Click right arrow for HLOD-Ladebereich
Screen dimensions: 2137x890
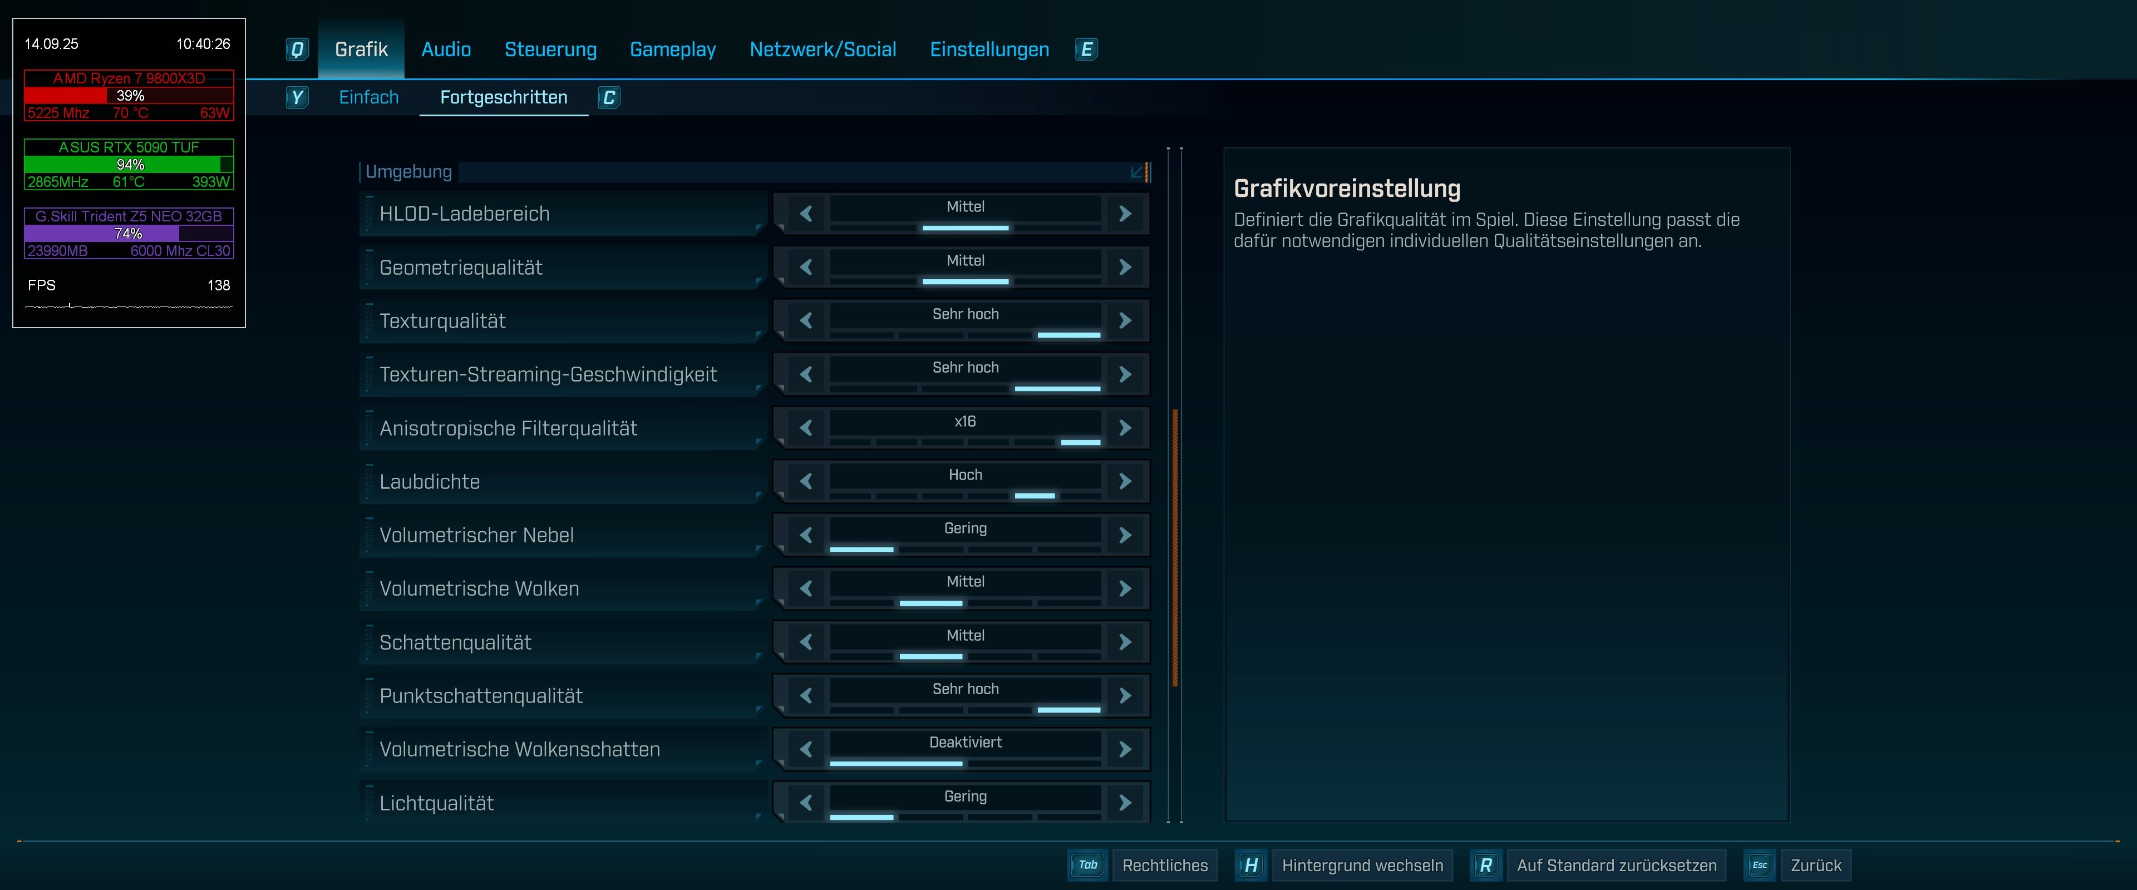(x=1125, y=214)
